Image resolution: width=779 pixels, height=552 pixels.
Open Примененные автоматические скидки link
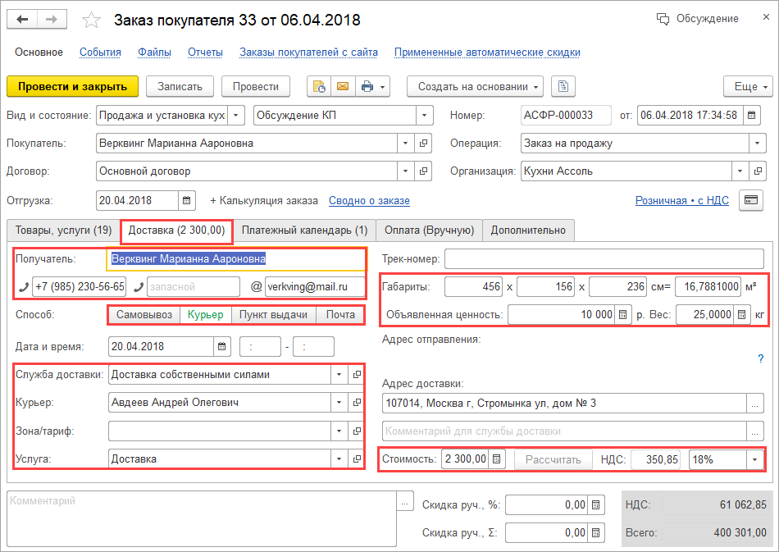click(x=487, y=52)
